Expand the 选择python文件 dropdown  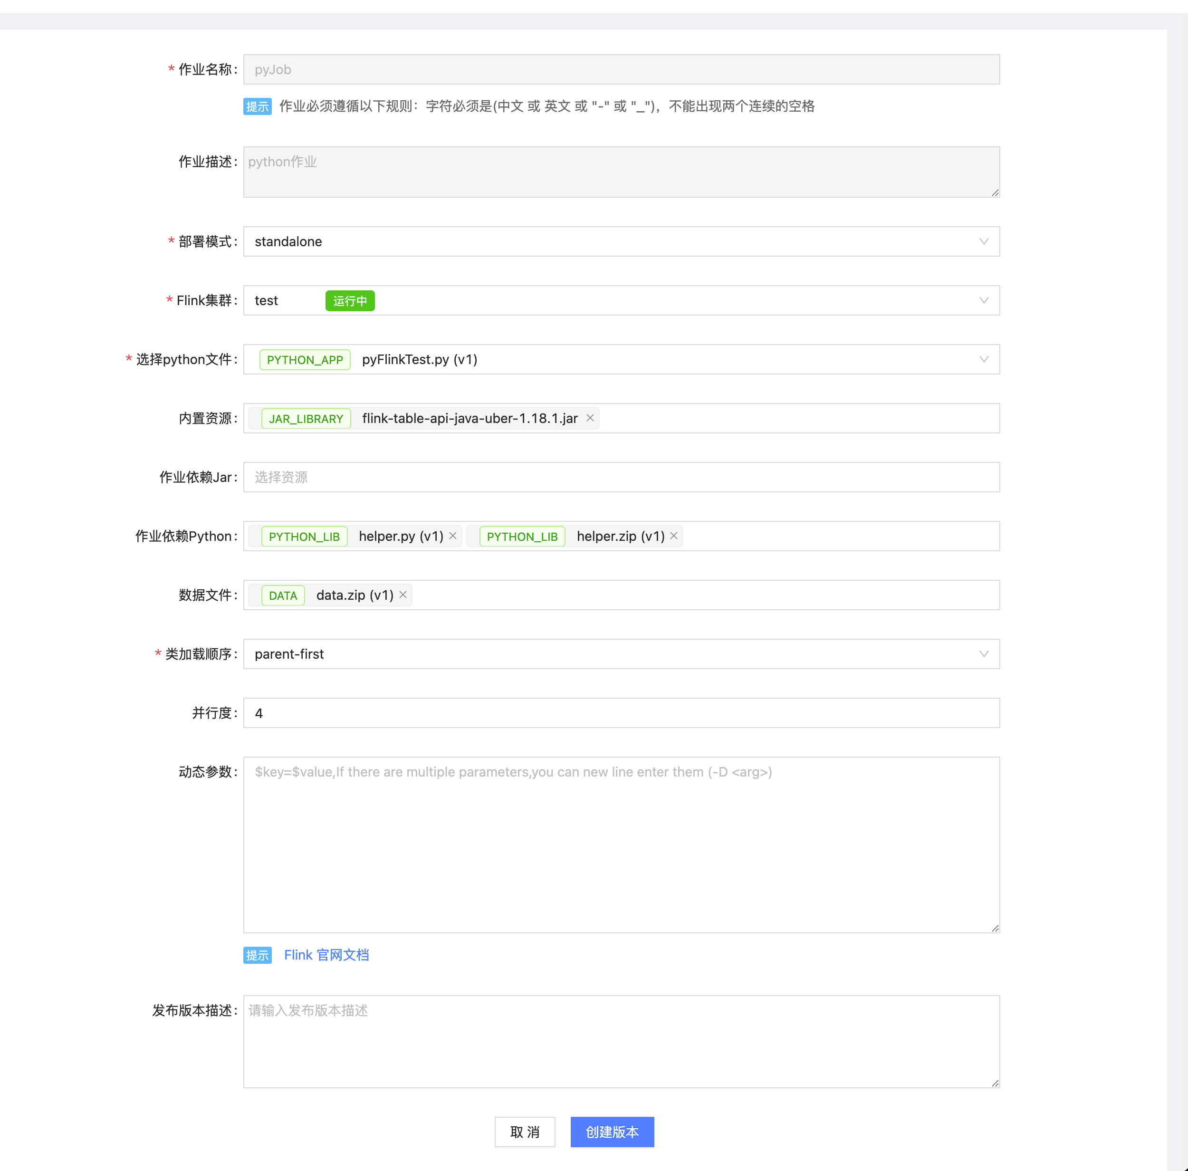(x=983, y=359)
